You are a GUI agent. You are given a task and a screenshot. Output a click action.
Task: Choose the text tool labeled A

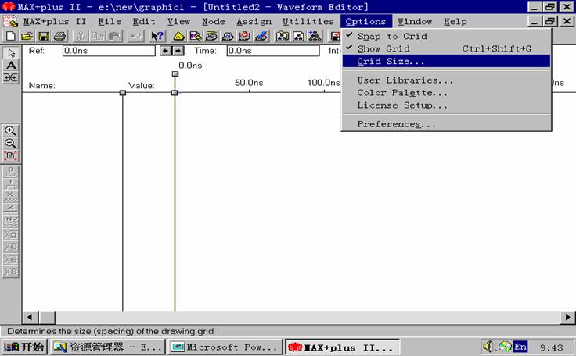click(x=11, y=66)
